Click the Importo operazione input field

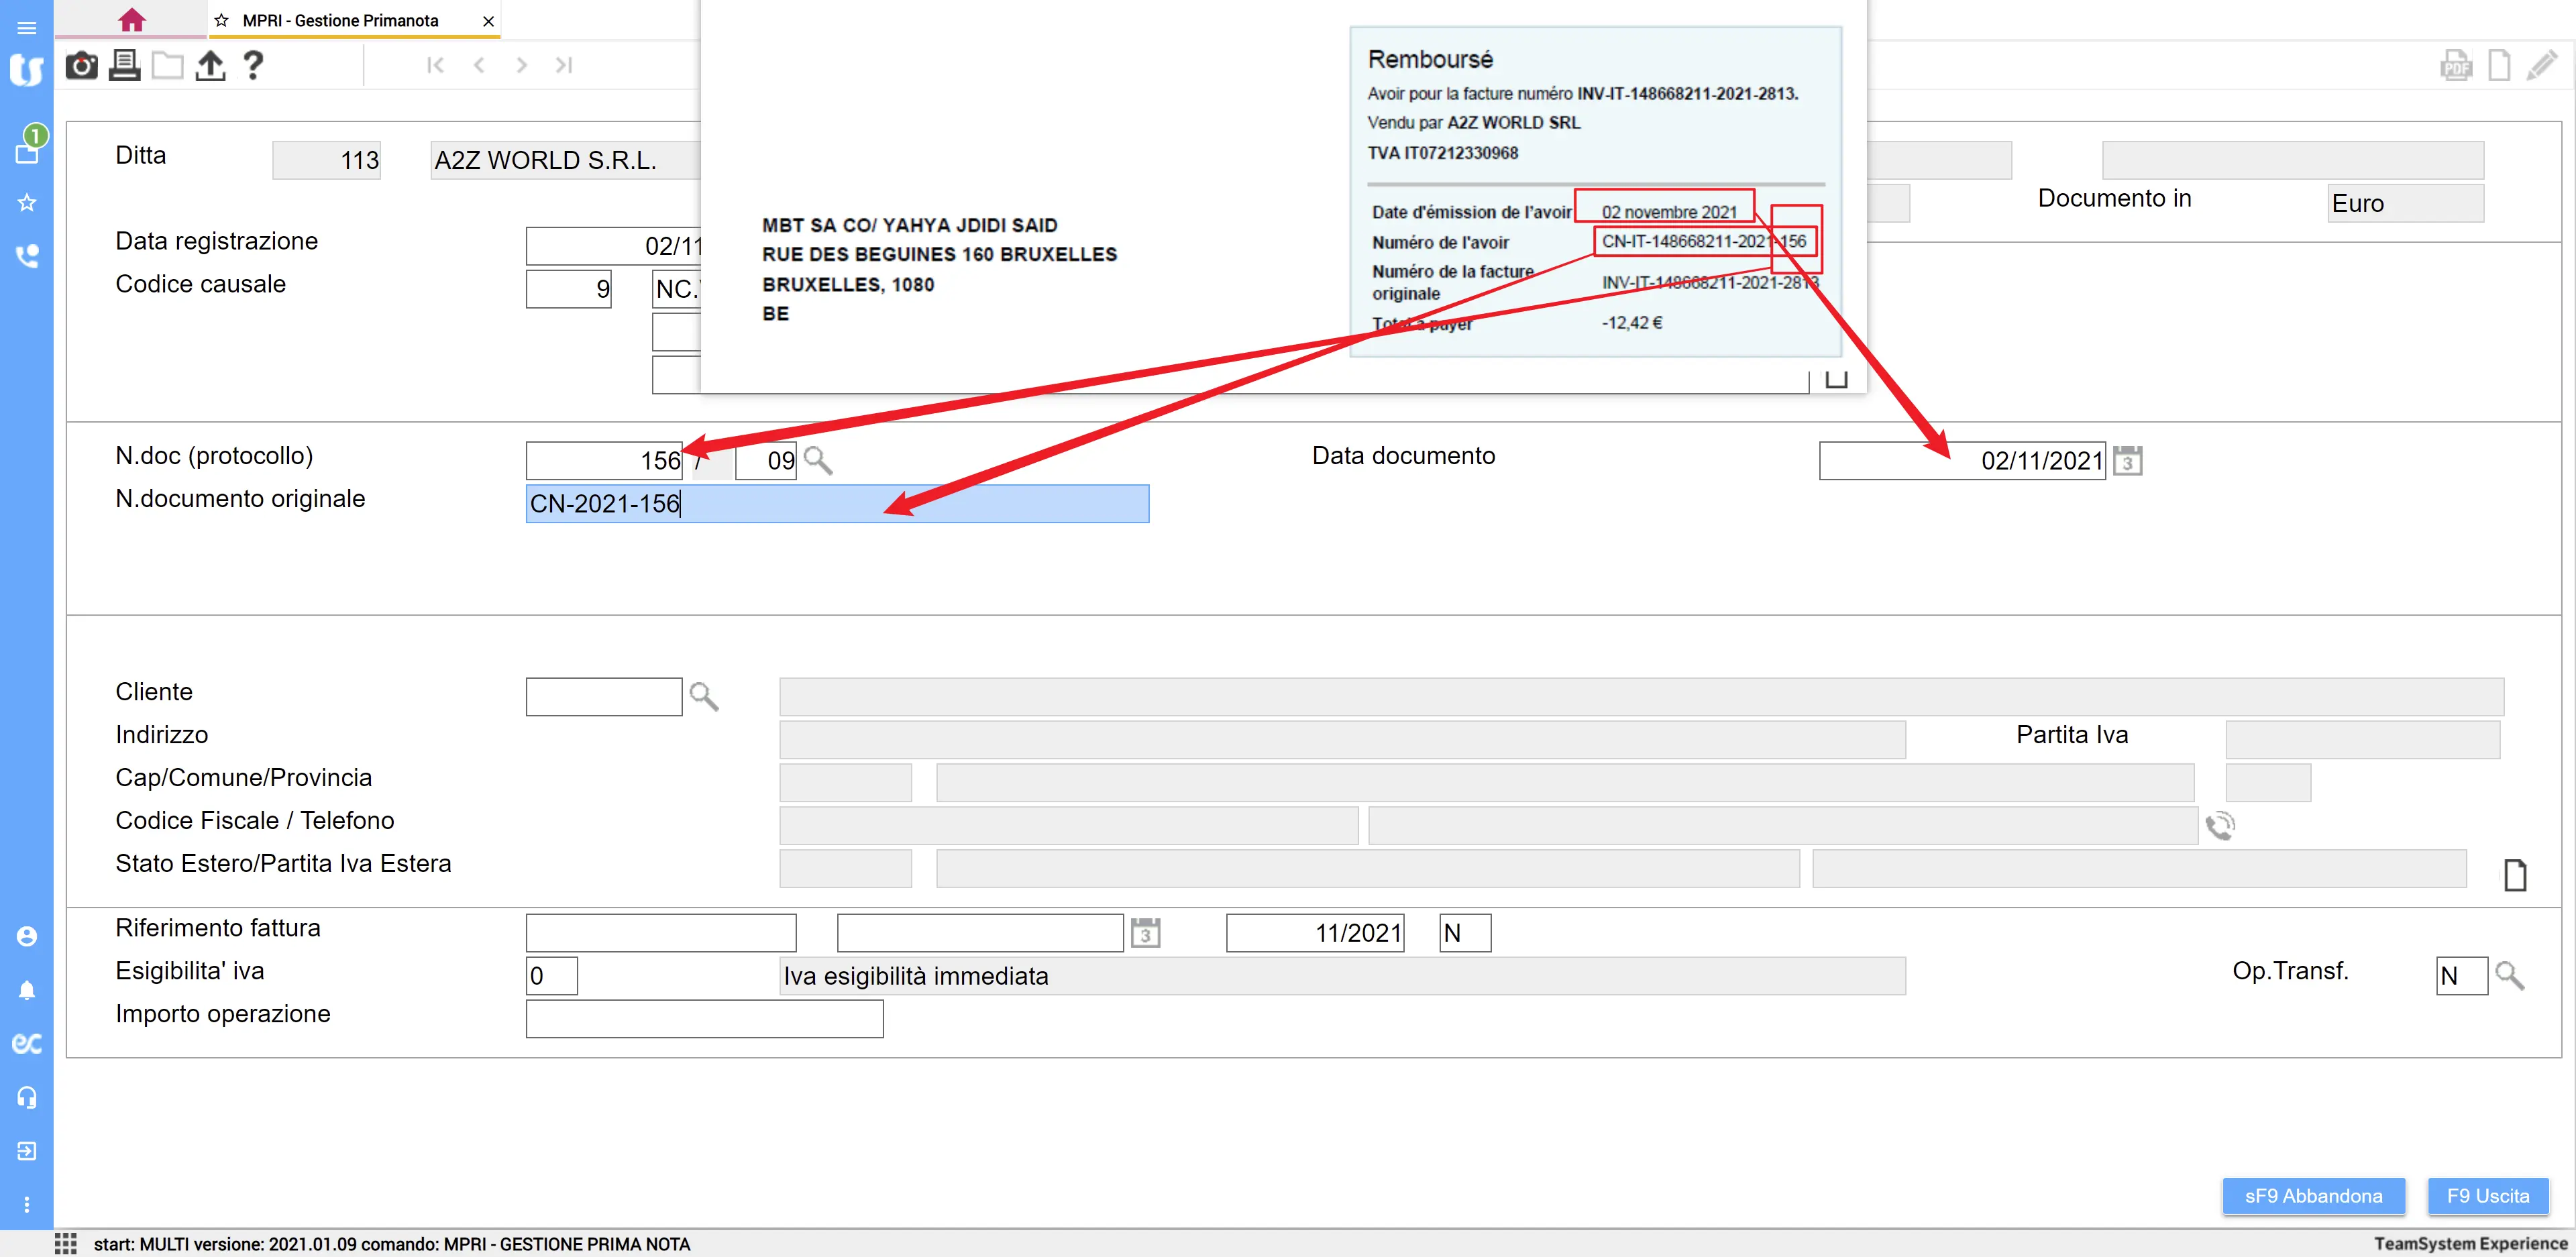pos(704,1019)
